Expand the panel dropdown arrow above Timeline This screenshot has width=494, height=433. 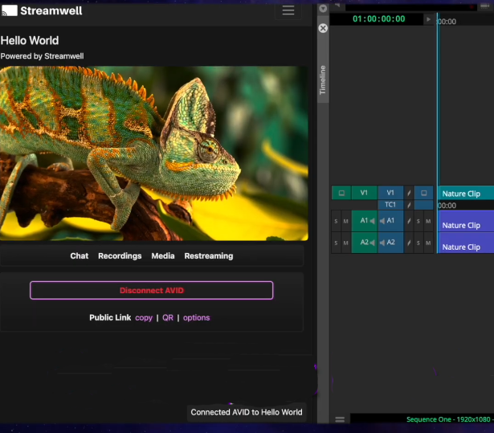(323, 9)
